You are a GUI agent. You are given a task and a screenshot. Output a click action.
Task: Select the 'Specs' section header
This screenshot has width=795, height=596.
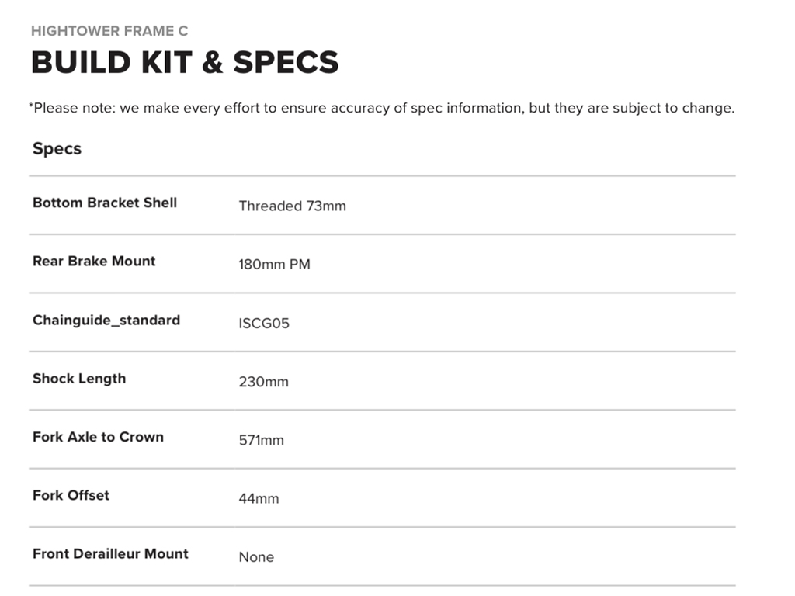click(57, 148)
